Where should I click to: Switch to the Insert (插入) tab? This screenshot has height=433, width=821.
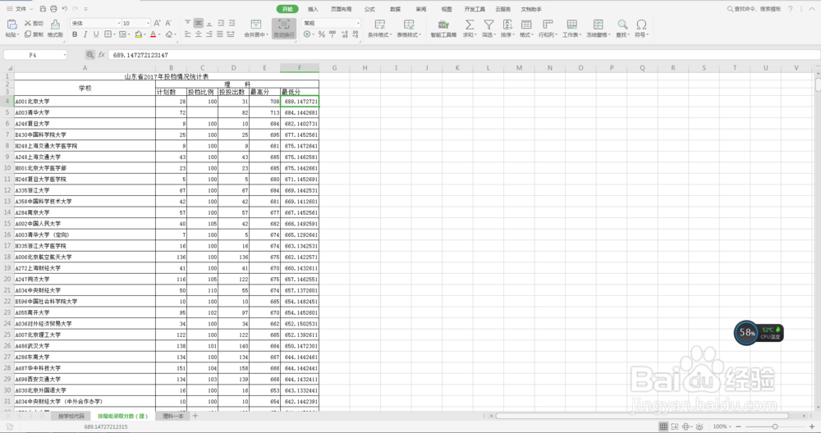point(313,9)
